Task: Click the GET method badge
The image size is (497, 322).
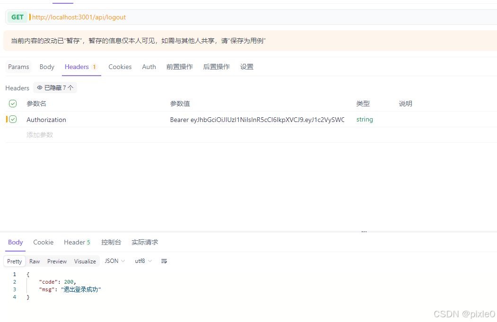Action: pyautogui.click(x=17, y=17)
